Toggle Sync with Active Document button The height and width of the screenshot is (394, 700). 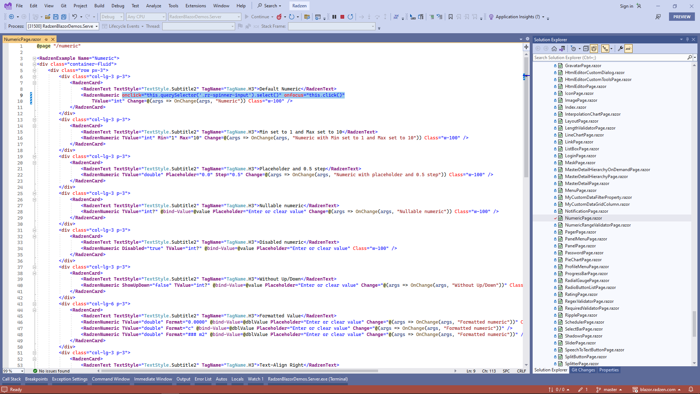coord(605,49)
